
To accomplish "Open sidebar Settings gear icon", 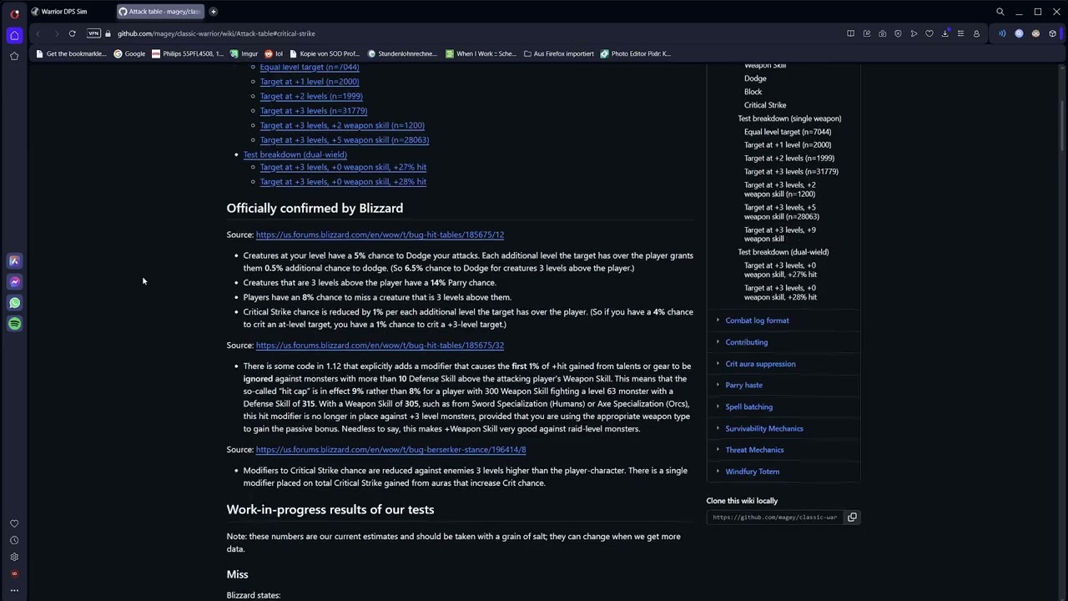I will 14,557.
